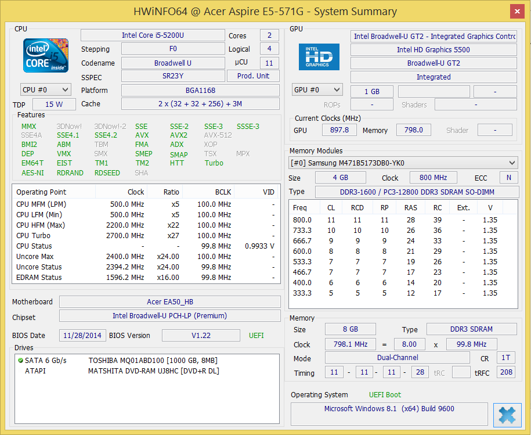Click the AES-NI feature label
This screenshot has height=435, width=531.
(x=32, y=173)
